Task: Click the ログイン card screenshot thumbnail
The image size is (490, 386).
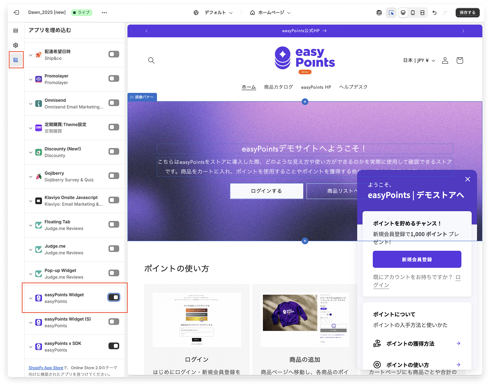Action: 197,320
